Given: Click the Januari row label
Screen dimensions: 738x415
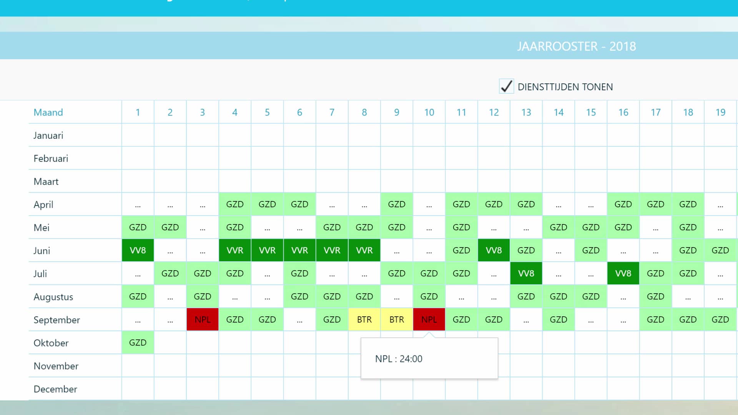Looking at the screenshot, I should [x=48, y=135].
